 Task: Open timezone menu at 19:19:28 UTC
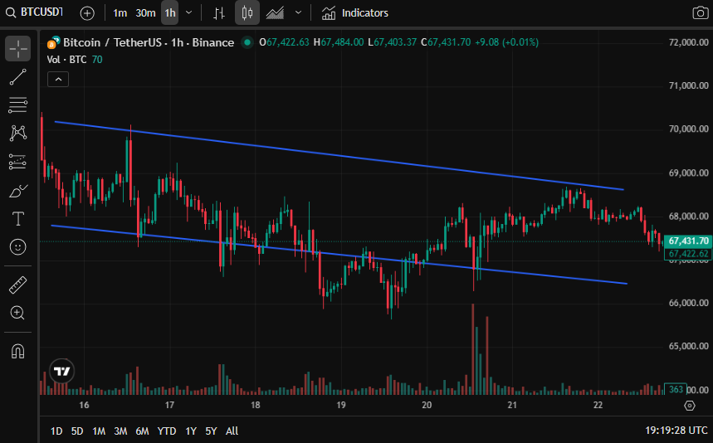click(676, 431)
